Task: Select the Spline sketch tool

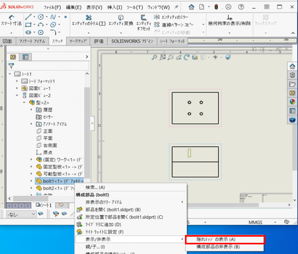Action: [x=53, y=17]
